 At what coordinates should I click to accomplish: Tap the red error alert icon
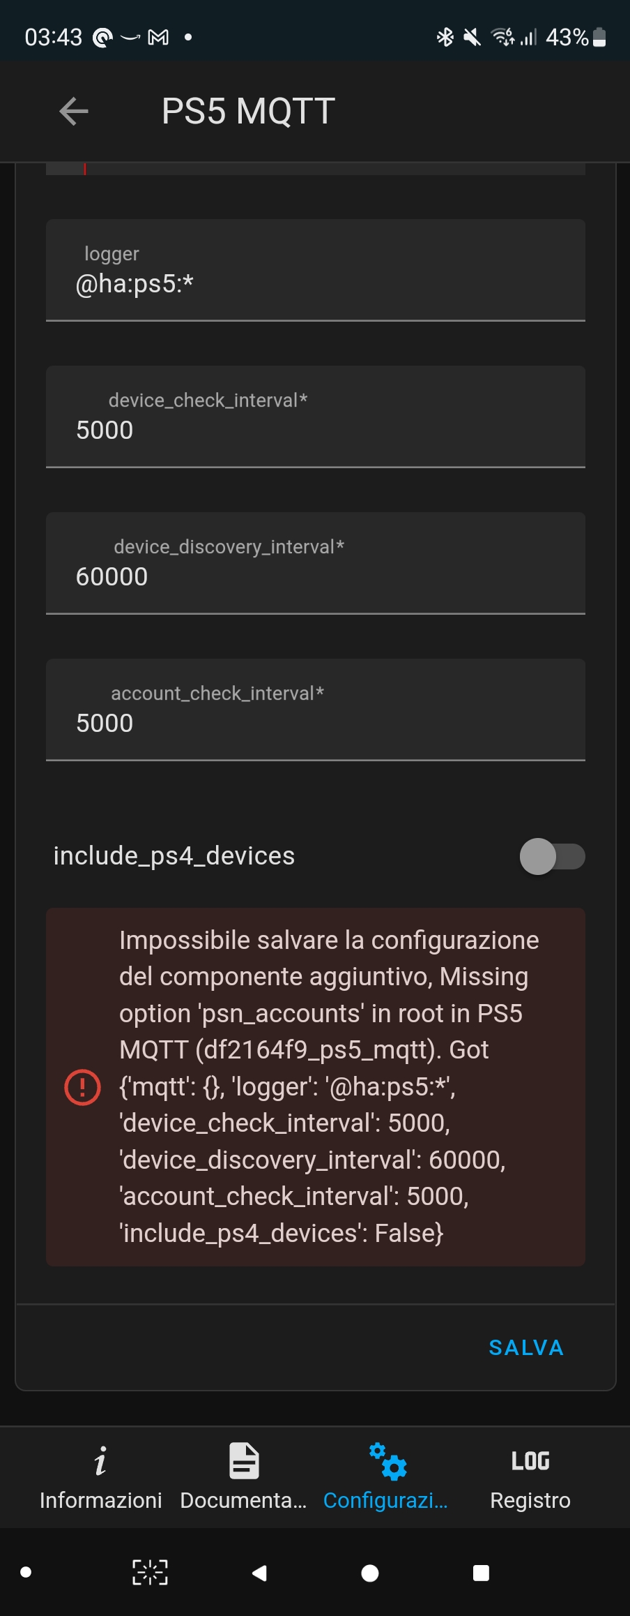tap(82, 1086)
